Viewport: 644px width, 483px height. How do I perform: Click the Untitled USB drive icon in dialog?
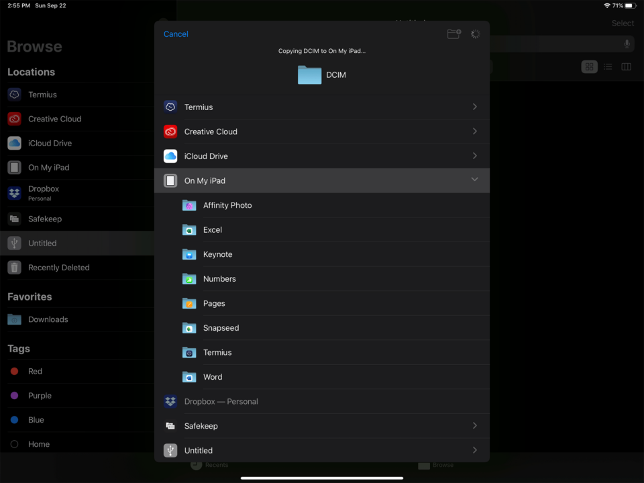pyautogui.click(x=170, y=450)
